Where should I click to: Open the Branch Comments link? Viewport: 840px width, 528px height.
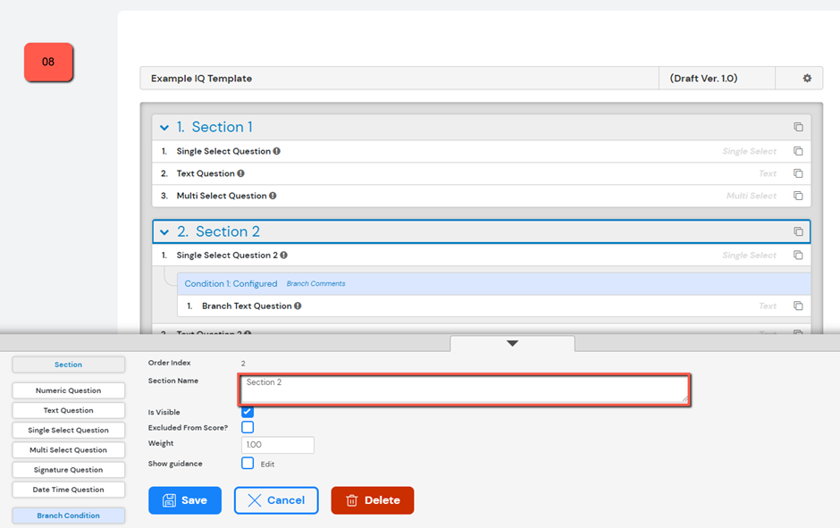(315, 284)
